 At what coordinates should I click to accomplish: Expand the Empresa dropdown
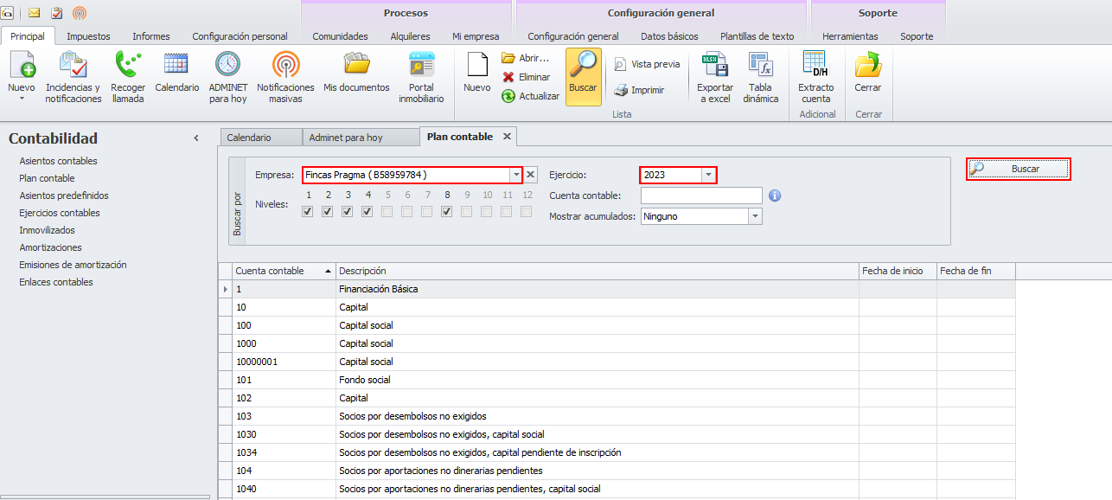(516, 175)
